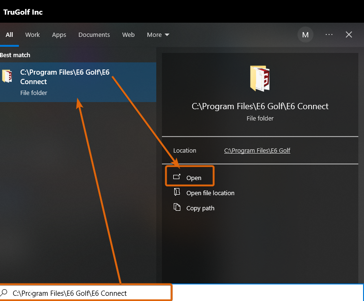The width and height of the screenshot is (364, 301).
Task: Switch to the All search tab
Action: click(9, 35)
